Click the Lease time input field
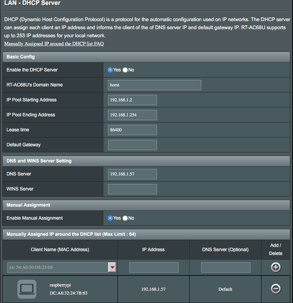This screenshot has height=303, width=293. (x=132, y=130)
